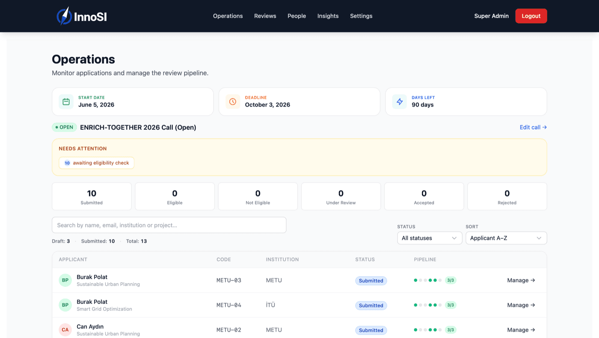Viewport: 599px width, 338px height.
Task: Open the People navigation item
Action: point(297,16)
